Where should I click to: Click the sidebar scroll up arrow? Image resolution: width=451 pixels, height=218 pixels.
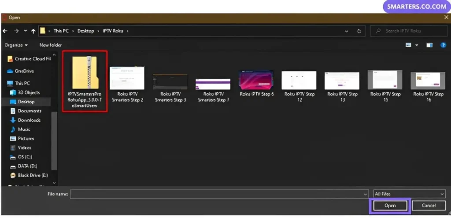pyautogui.click(x=54, y=54)
